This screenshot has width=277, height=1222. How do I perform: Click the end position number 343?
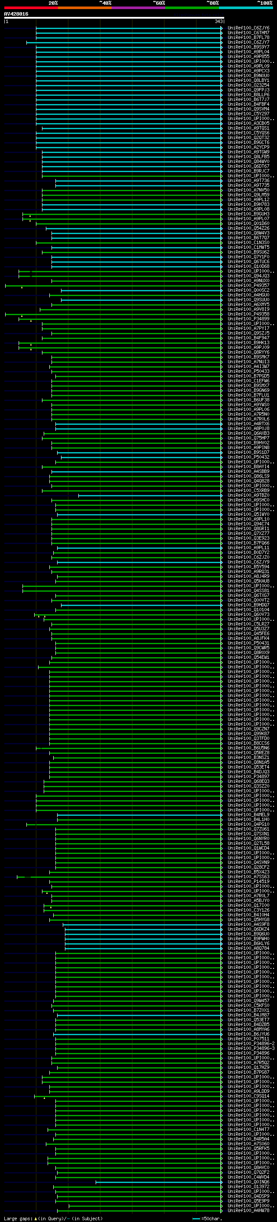pos(219,21)
